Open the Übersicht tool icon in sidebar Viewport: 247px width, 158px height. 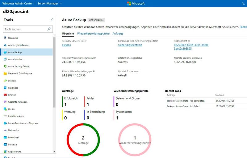(x=5, y=38)
